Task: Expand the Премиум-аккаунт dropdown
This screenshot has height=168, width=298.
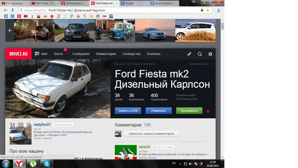Action: [x=201, y=64]
